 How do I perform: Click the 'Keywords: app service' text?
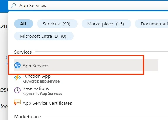[41, 81]
